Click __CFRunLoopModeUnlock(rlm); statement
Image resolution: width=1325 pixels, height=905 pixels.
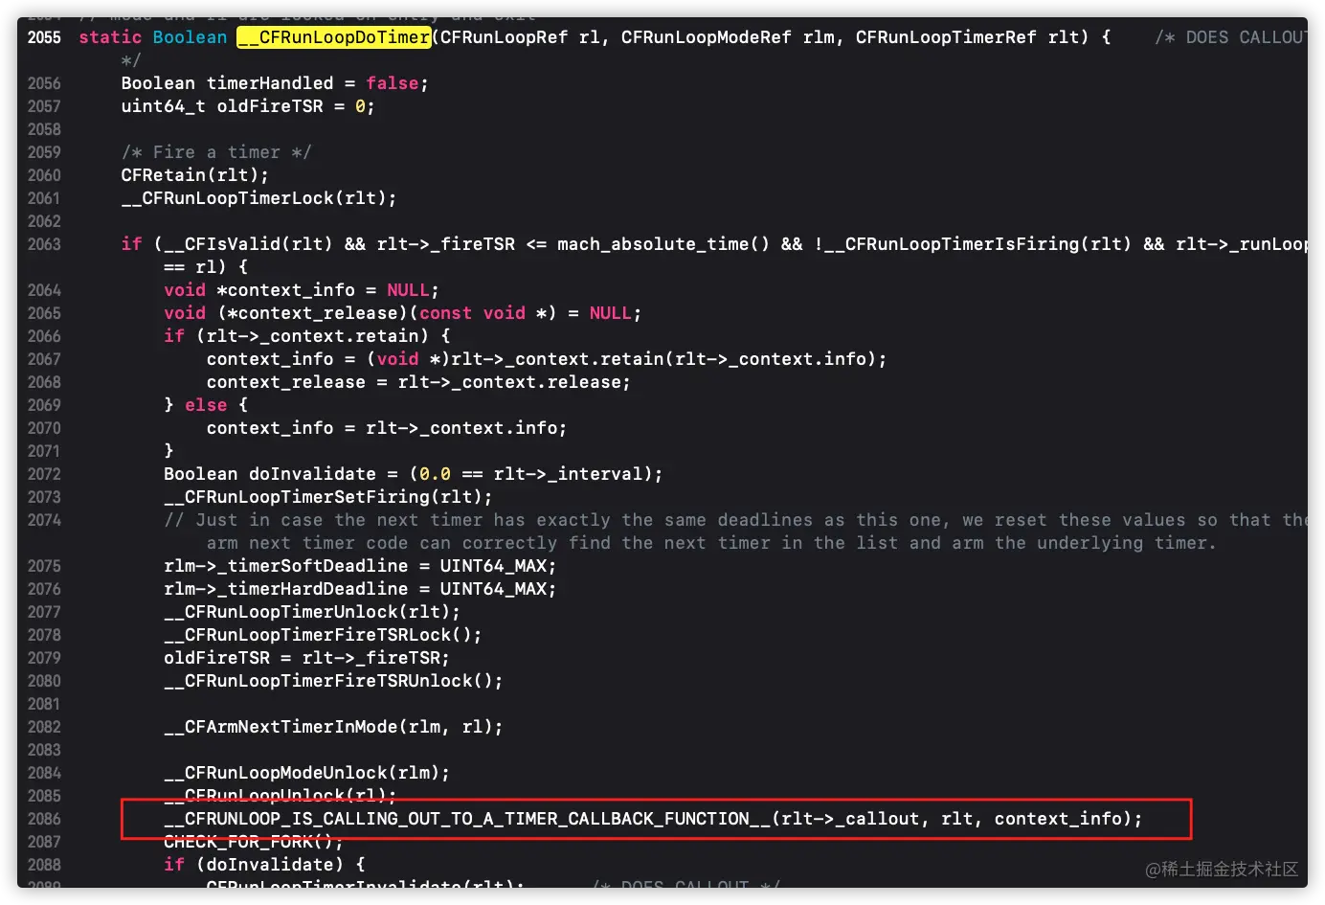tap(306, 773)
